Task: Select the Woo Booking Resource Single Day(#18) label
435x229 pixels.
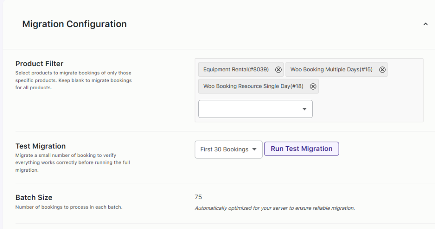Action: [253, 86]
